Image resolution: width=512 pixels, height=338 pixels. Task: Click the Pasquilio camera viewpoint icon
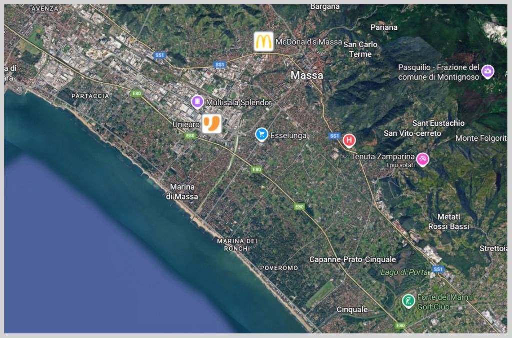click(487, 72)
